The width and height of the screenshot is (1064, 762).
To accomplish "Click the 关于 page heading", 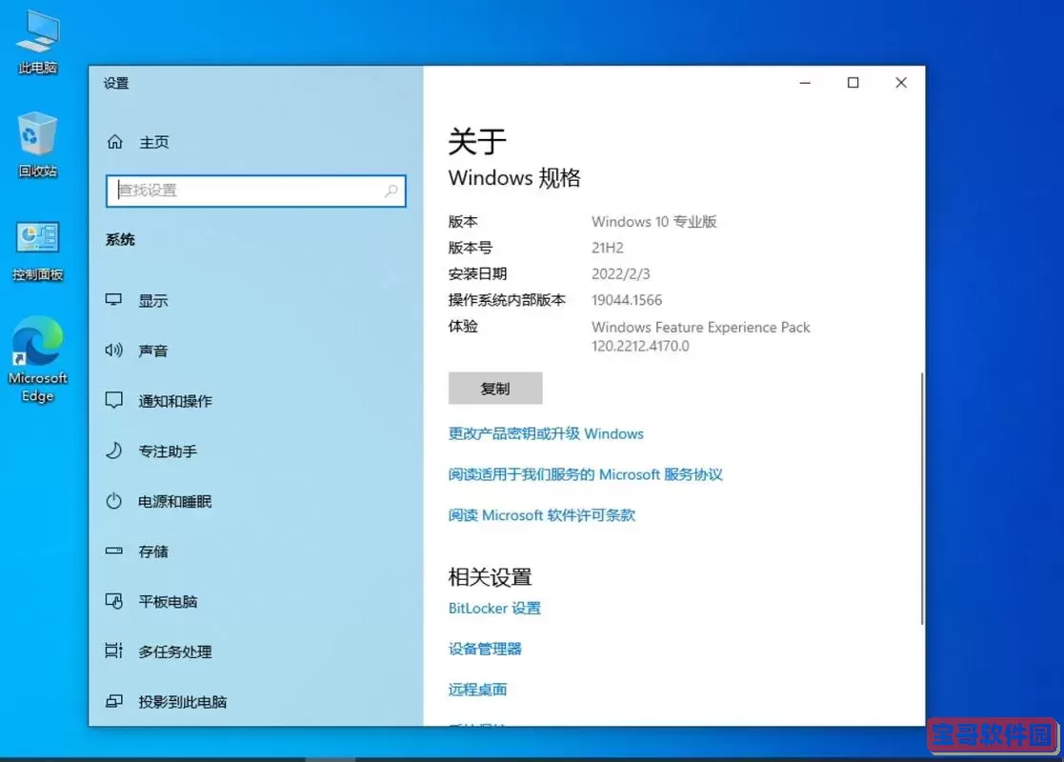I will point(477,141).
